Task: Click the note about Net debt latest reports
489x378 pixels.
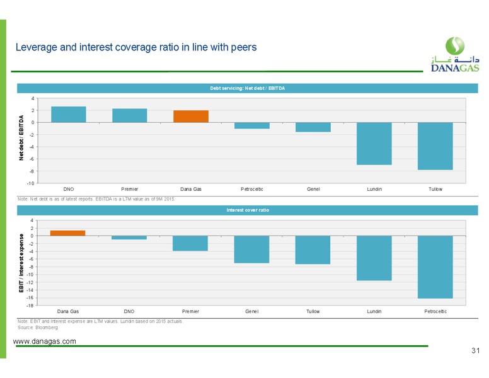Action: click(x=96, y=199)
